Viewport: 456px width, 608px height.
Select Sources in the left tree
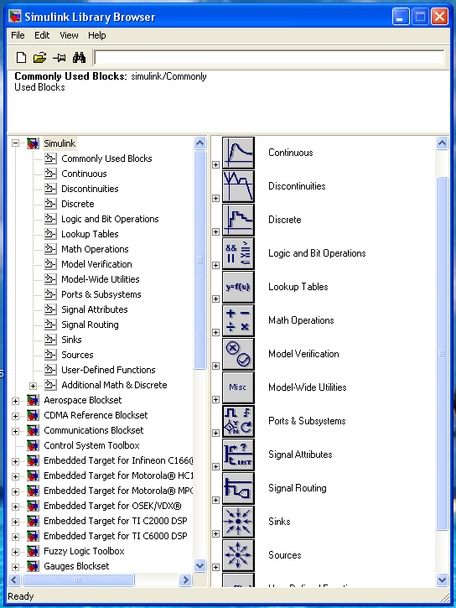click(77, 355)
